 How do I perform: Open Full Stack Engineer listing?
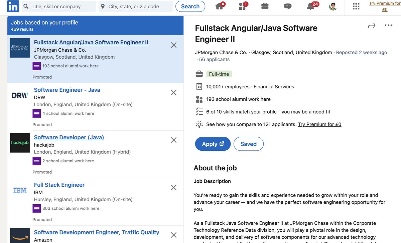click(59, 185)
